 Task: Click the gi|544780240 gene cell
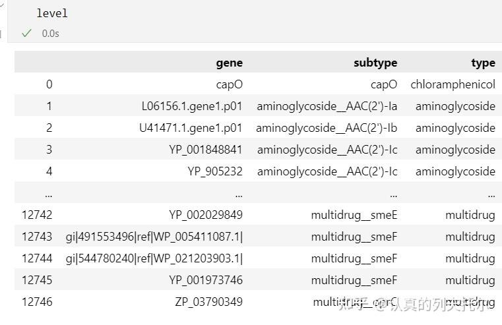154,258
